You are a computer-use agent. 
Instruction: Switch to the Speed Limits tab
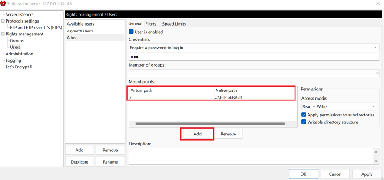[174, 24]
